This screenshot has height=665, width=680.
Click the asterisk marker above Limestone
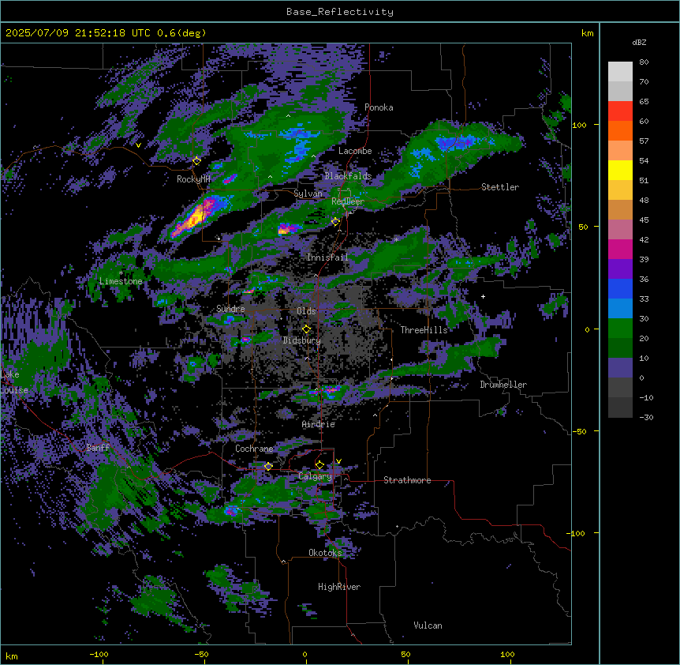point(121,273)
